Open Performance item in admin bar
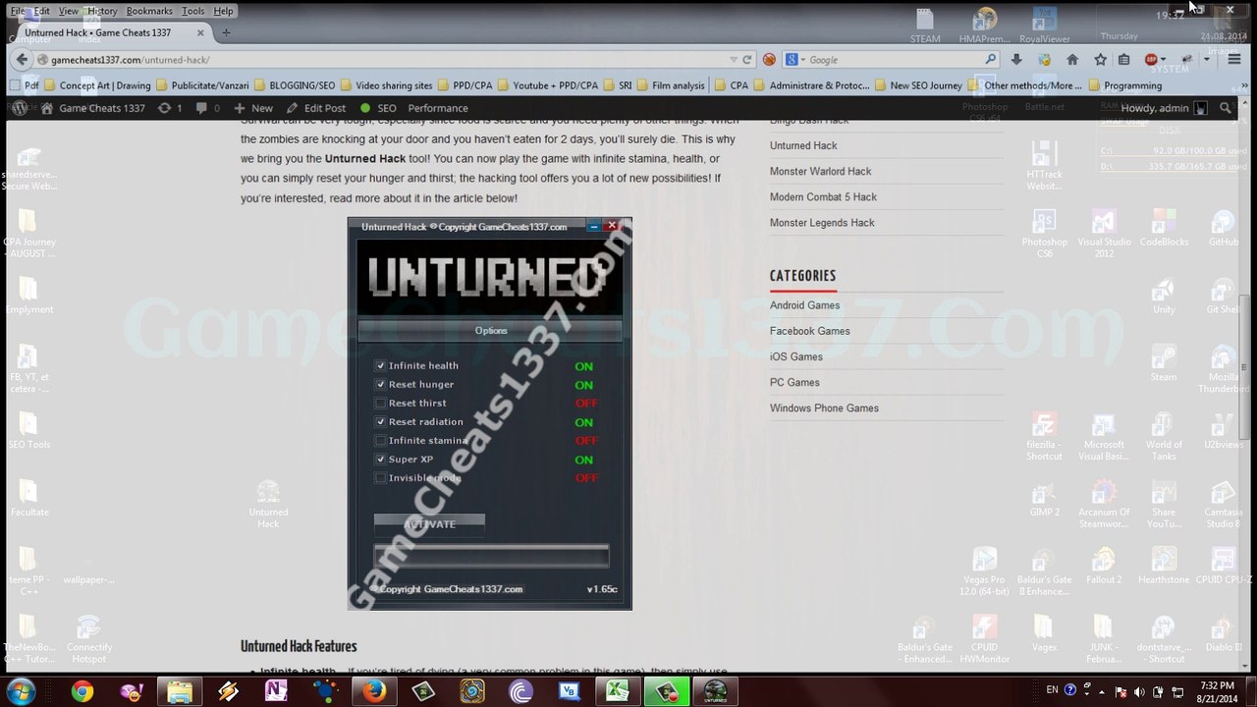Viewport: 1257px width, 707px height. tap(438, 108)
